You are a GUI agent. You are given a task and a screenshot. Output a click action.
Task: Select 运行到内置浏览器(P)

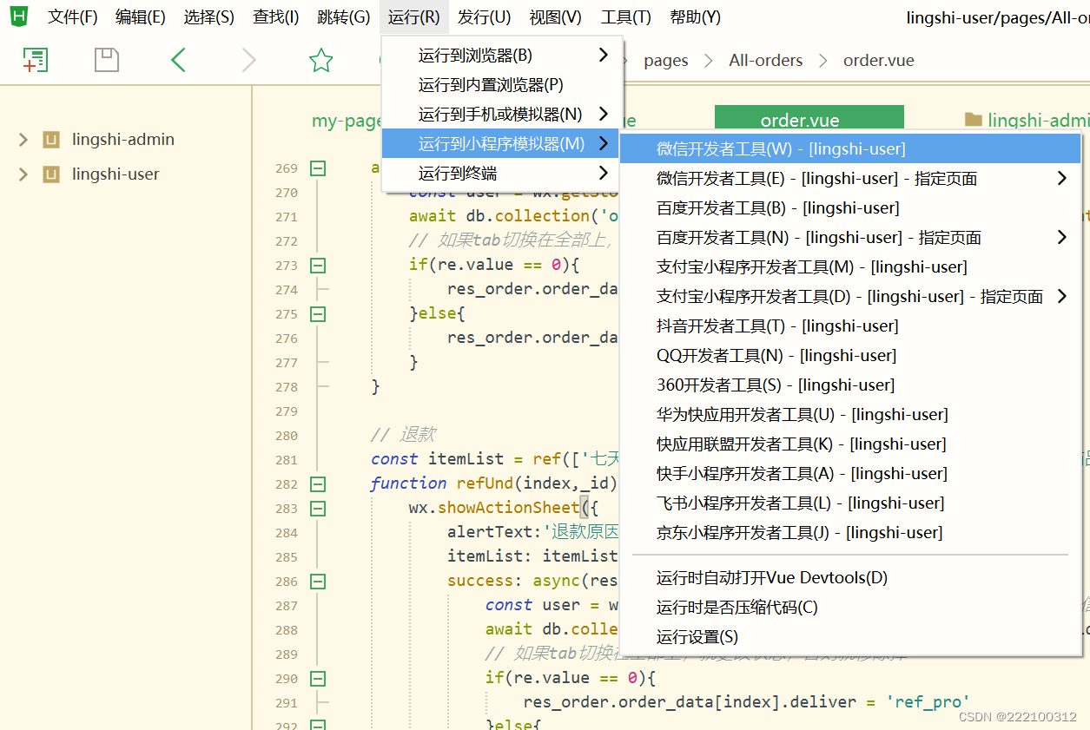(x=502, y=85)
